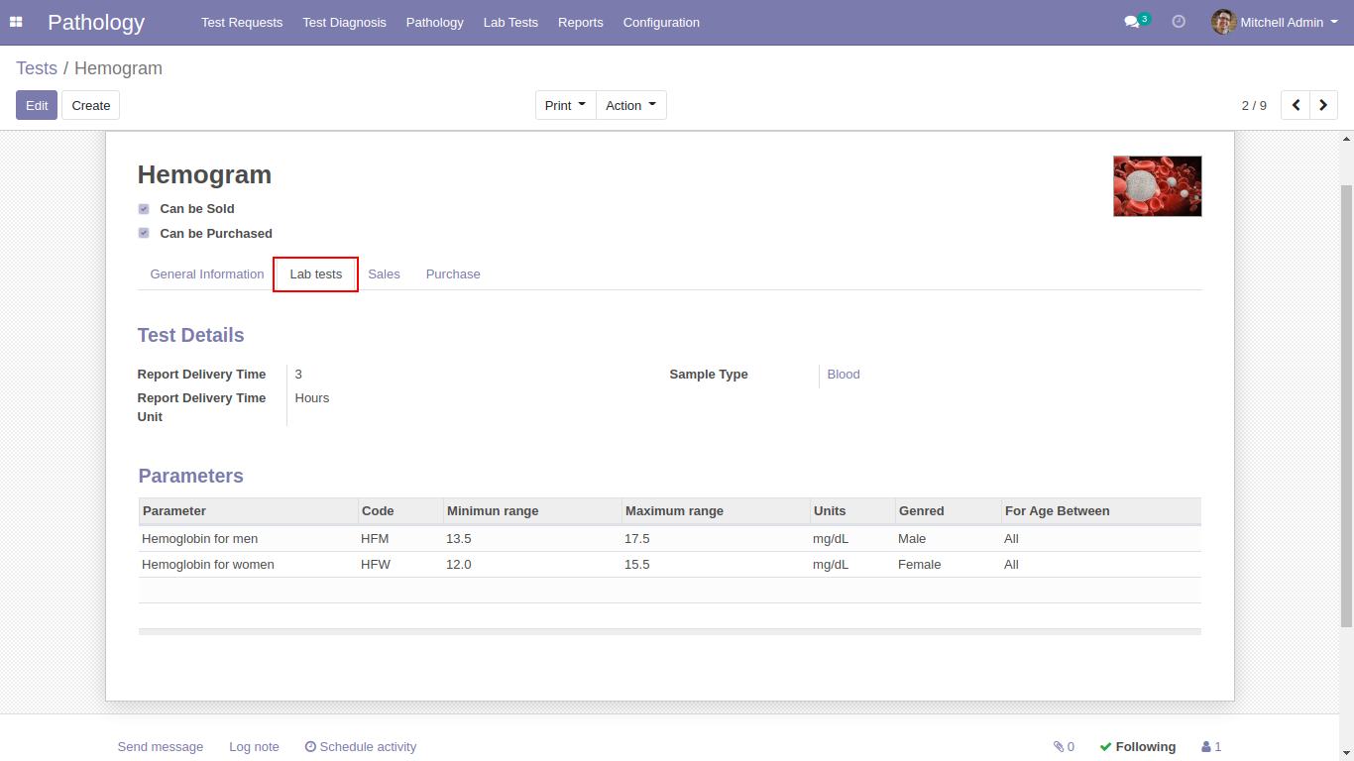
Task: Click Mitchell Admin avatar picture
Action: 1223,22
